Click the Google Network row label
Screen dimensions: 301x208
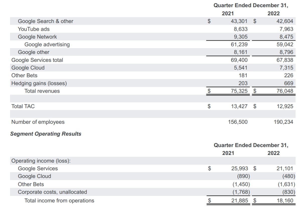click(37, 37)
